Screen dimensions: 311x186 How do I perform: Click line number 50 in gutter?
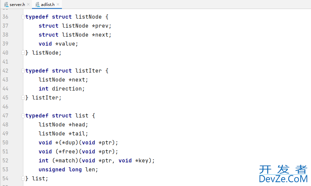pyautogui.click(x=5, y=142)
